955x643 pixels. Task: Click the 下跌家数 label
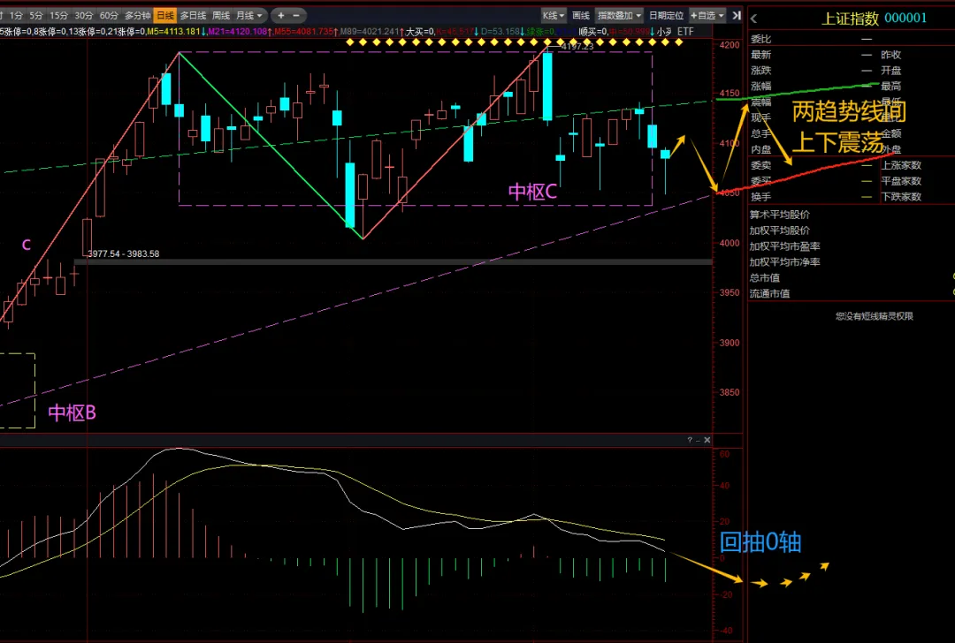pyautogui.click(x=901, y=196)
